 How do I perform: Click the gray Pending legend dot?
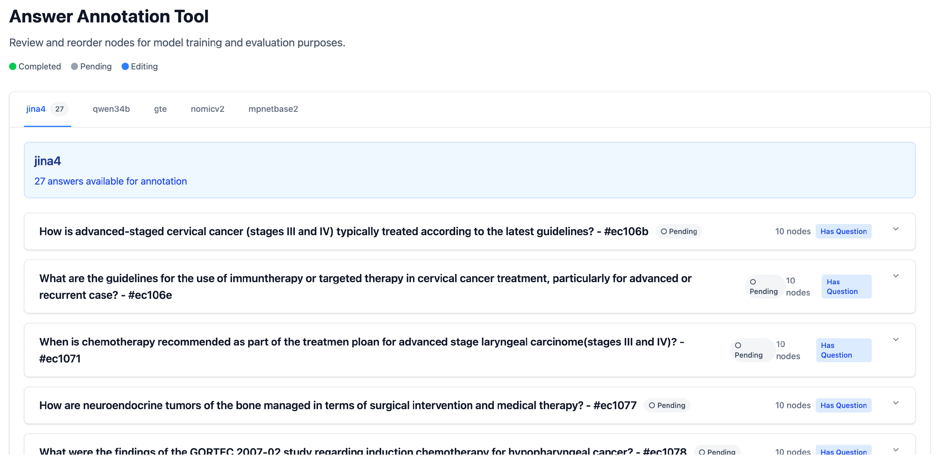click(74, 66)
